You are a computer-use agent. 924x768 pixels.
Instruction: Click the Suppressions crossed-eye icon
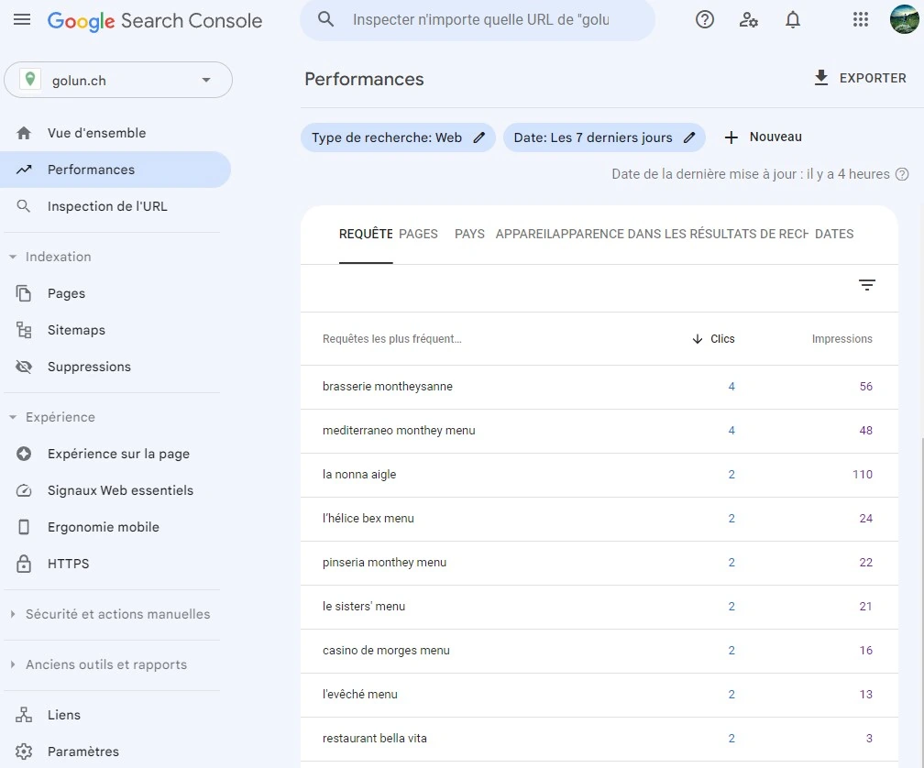coord(24,367)
